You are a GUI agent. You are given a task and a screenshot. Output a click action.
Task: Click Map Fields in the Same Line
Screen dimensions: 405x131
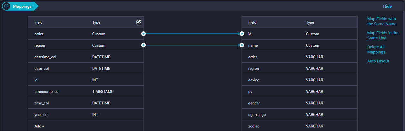pyautogui.click(x=383, y=36)
